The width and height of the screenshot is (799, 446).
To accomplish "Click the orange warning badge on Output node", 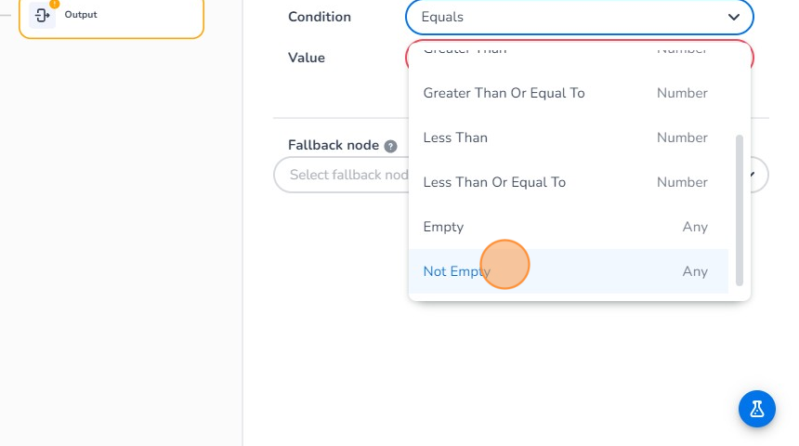I will pos(54,4).
